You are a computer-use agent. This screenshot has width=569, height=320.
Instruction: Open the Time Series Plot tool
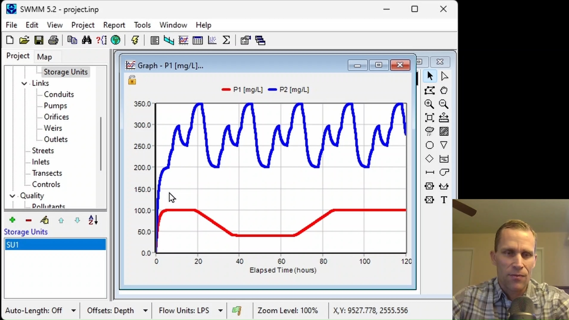183,40
